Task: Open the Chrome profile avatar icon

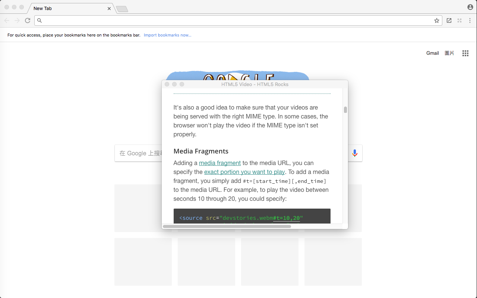Action: coord(470,7)
